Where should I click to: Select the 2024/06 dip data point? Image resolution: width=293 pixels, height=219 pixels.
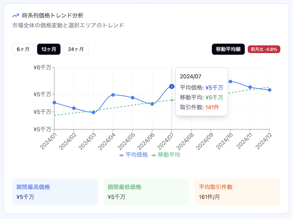click(152, 104)
